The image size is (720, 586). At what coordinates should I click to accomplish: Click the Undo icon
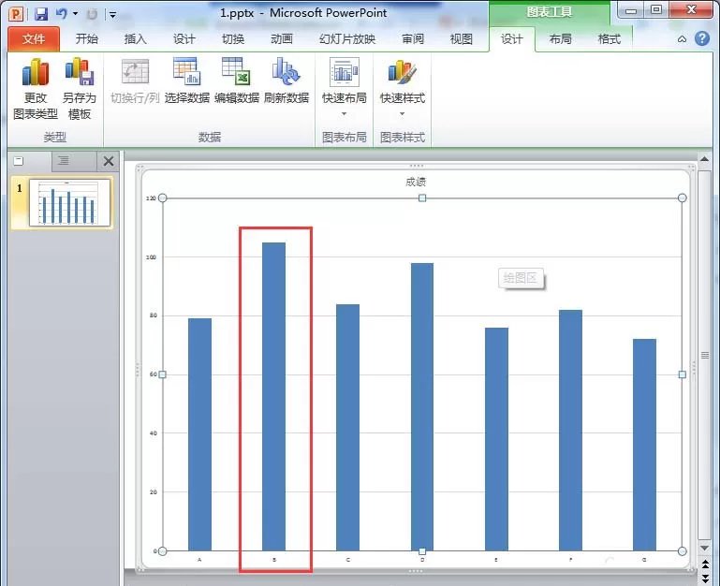click(61, 14)
